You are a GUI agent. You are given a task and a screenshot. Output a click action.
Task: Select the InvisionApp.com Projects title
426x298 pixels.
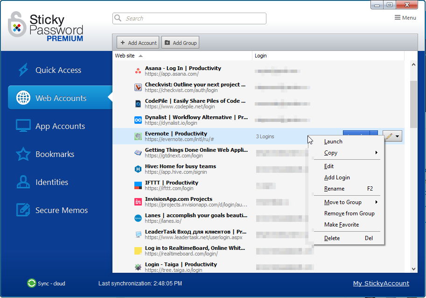[179, 199]
